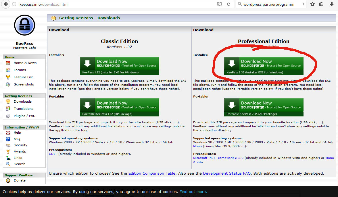338x197 pixels.
Task: Bookmark this page with the star icon
Action: pos(312,4)
